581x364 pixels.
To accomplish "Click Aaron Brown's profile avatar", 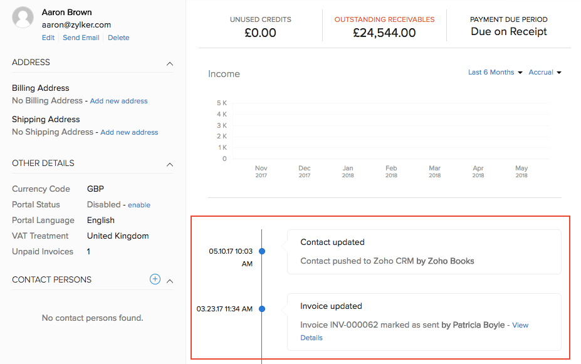I will click(23, 18).
